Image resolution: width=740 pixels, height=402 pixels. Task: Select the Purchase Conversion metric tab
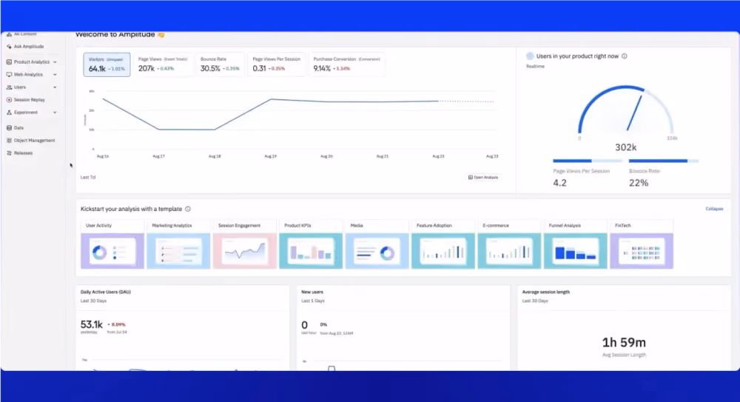click(347, 64)
